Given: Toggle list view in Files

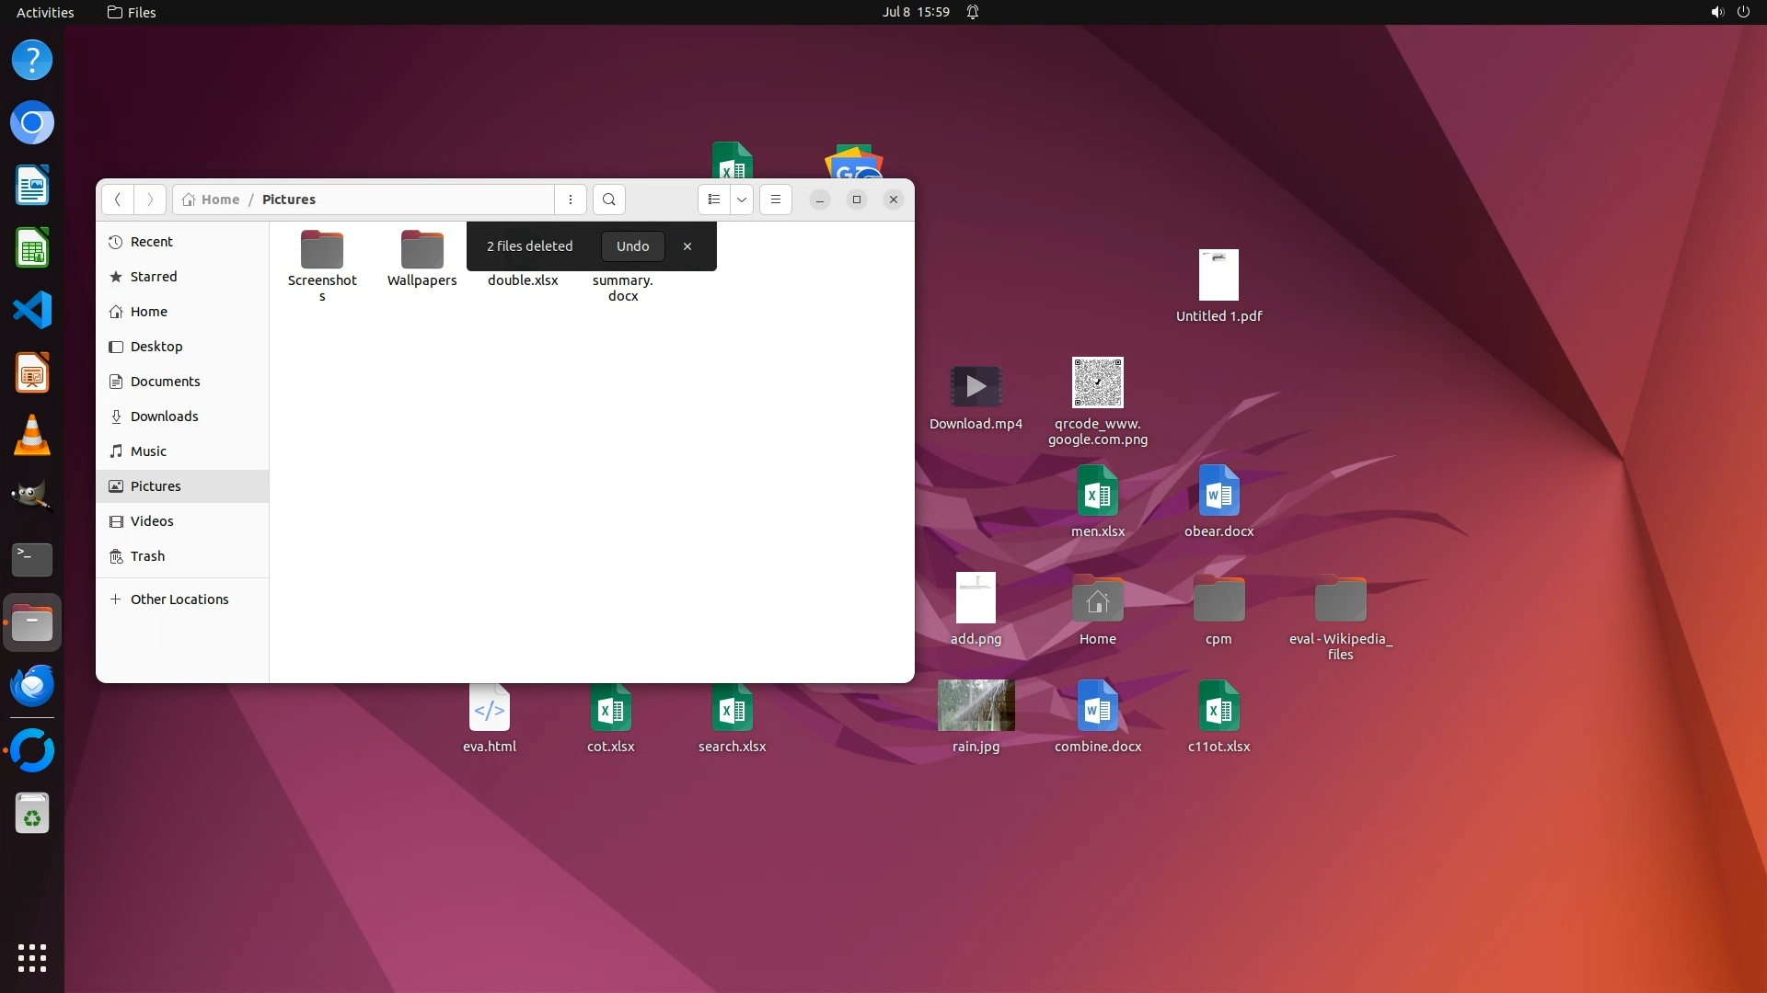Looking at the screenshot, I should pos(714,200).
